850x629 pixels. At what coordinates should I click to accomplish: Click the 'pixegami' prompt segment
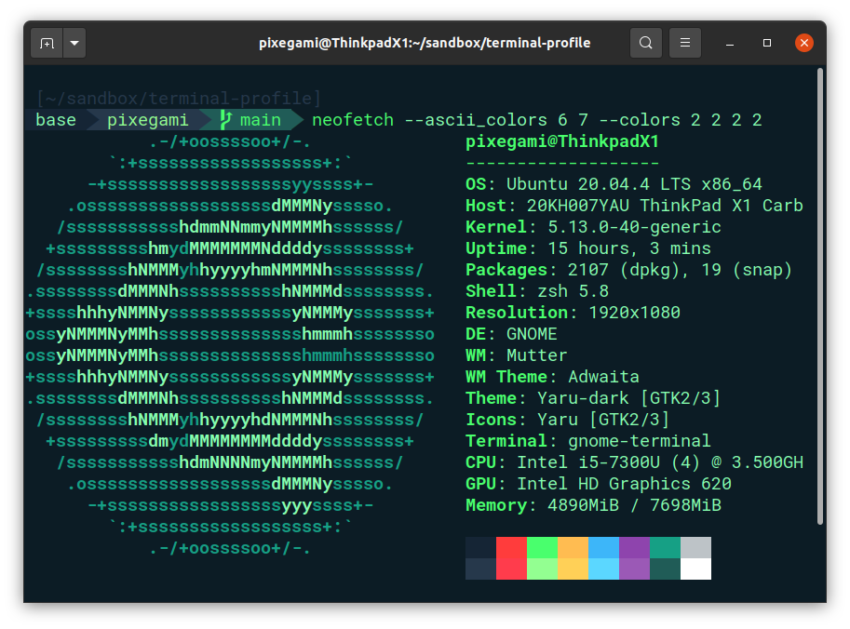[147, 120]
